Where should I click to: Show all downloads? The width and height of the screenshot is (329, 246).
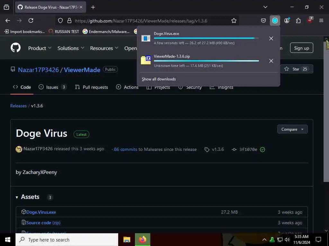click(x=159, y=79)
